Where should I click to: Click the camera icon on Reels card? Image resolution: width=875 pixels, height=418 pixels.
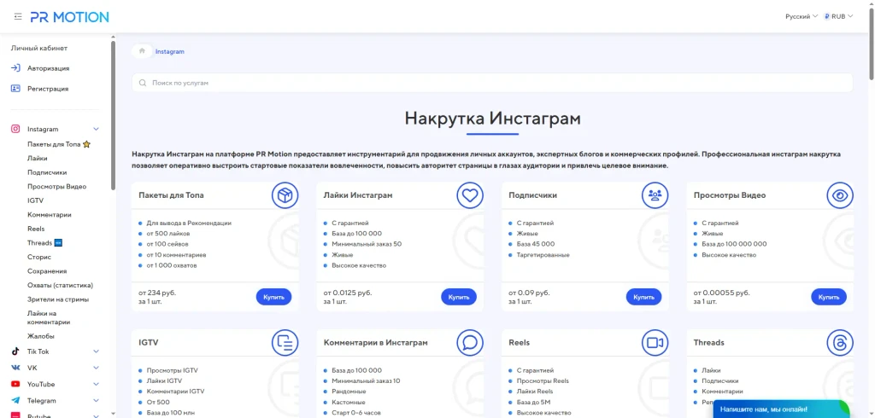[x=655, y=342]
